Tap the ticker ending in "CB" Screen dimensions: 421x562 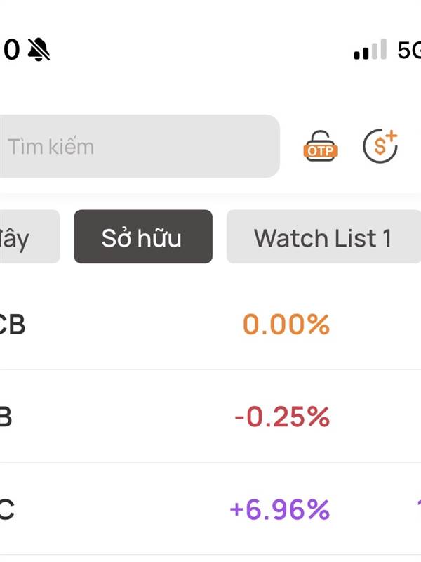tap(12, 325)
